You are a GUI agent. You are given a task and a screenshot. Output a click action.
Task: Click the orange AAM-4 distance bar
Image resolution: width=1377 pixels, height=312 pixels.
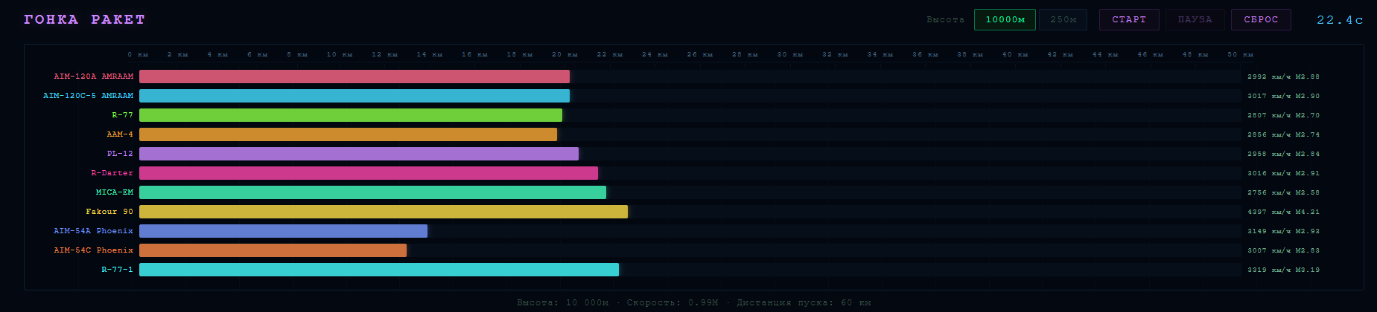tap(348, 134)
